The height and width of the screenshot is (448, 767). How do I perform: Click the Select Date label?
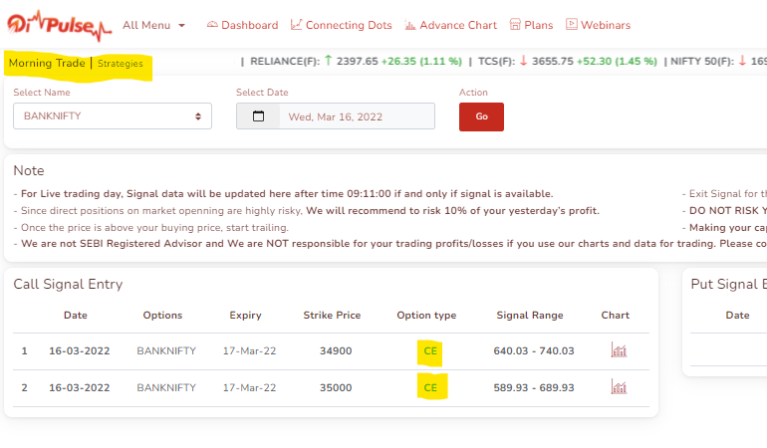point(262,93)
